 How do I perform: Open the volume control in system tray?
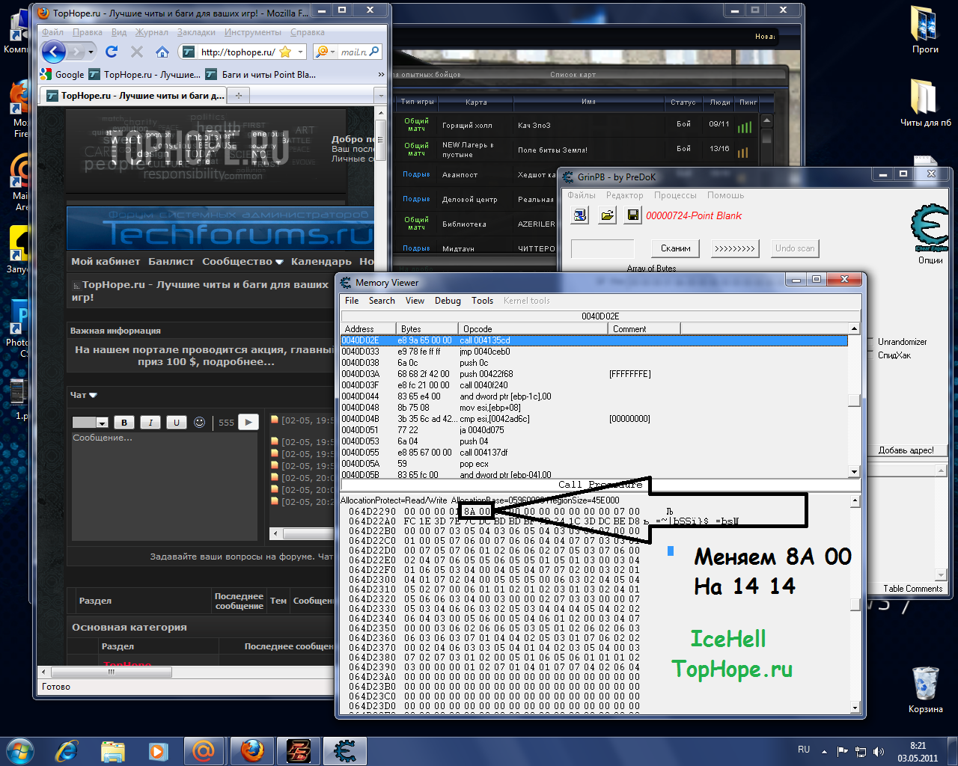879,751
